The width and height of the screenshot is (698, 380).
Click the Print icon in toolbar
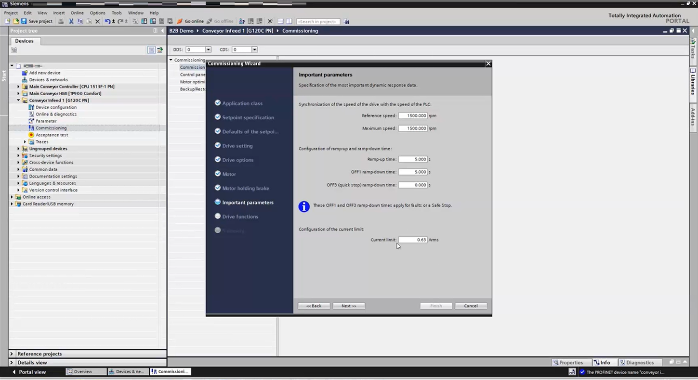[61, 21]
